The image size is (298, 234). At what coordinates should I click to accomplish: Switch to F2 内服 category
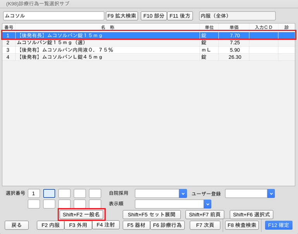pyautogui.click(x=50, y=225)
